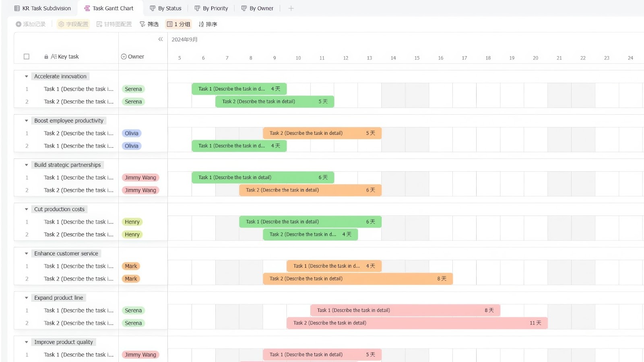Click « to collapse the task list panel
644x362 pixels.
point(160,39)
